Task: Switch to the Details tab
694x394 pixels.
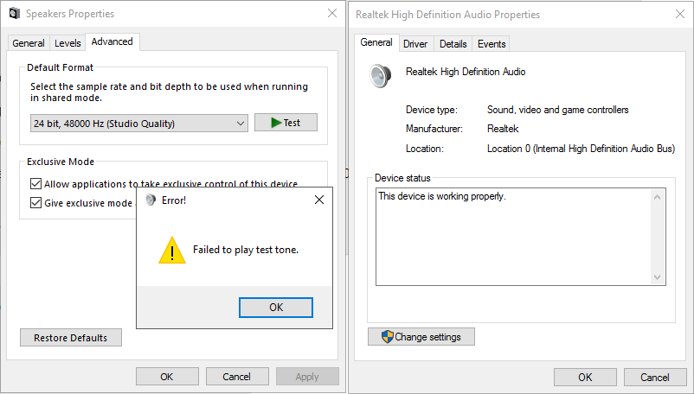Action: pyautogui.click(x=453, y=44)
